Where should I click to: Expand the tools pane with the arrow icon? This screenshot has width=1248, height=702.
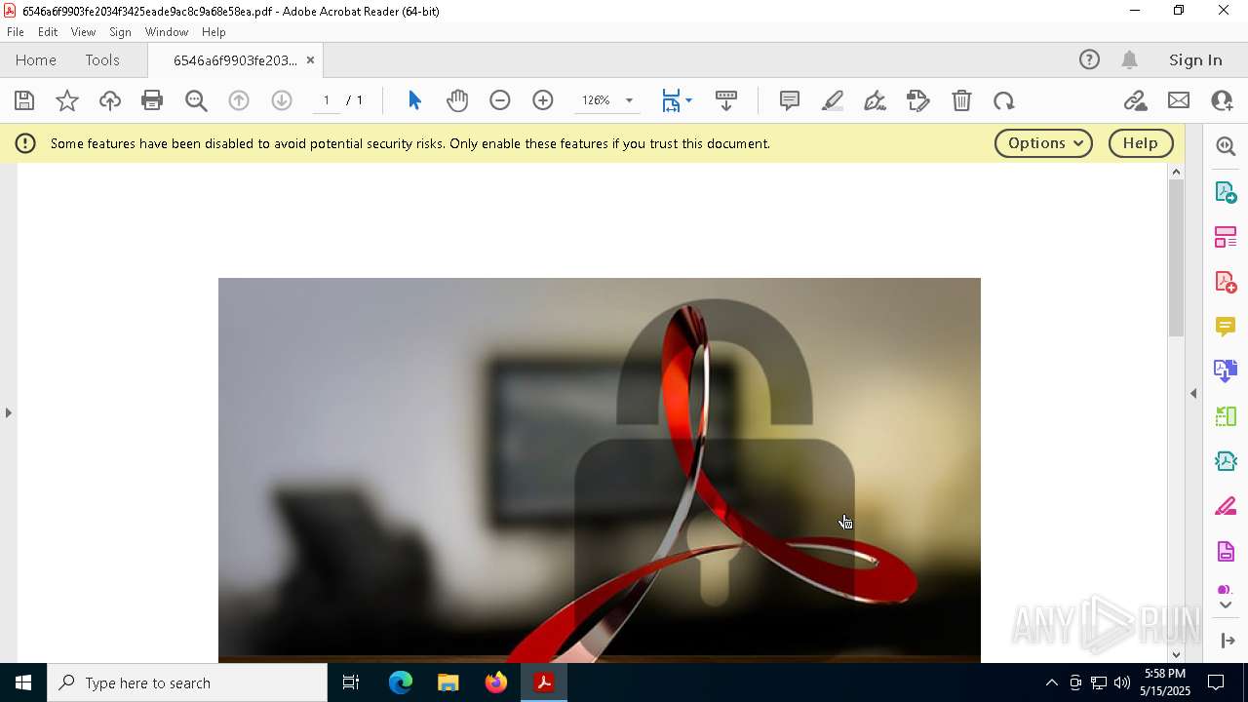pos(1228,641)
